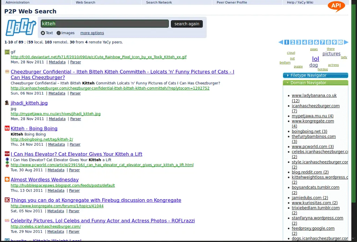Open the Search Network menu
The image size is (357, 242).
click(x=159, y=2)
